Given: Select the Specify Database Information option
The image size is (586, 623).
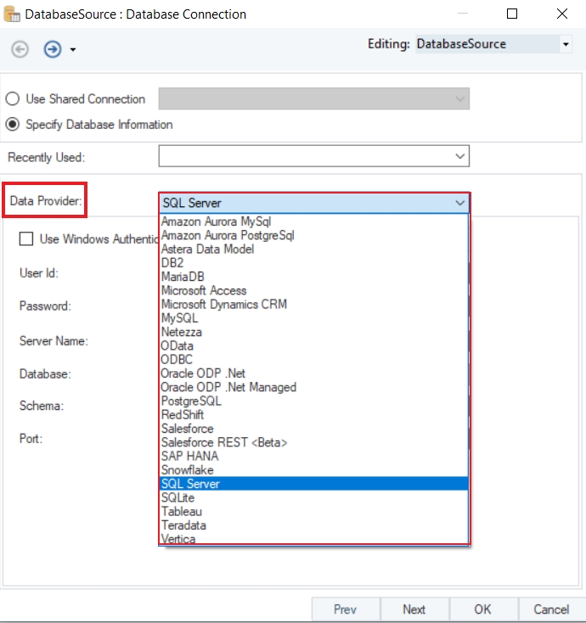Looking at the screenshot, I should click(x=13, y=125).
